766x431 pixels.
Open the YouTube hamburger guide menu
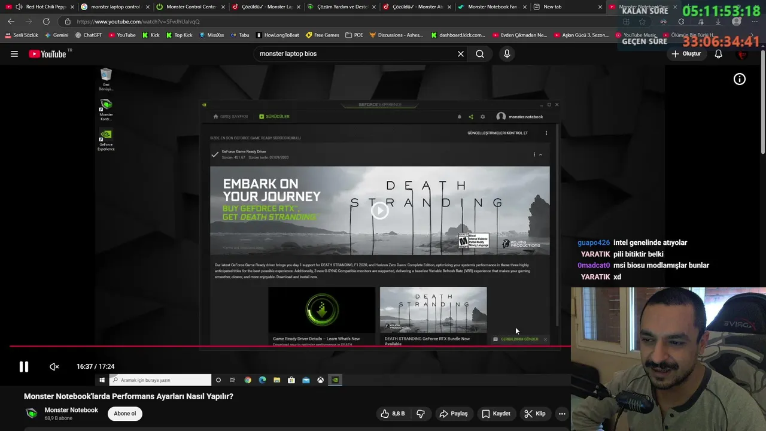pyautogui.click(x=14, y=54)
